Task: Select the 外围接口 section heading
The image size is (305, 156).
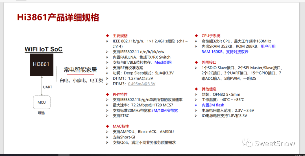Action: click(209, 63)
